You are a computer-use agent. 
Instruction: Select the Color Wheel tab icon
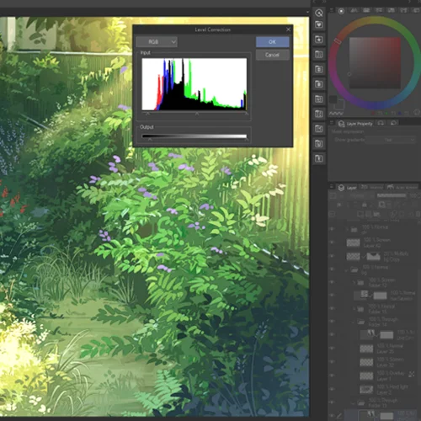click(x=341, y=11)
